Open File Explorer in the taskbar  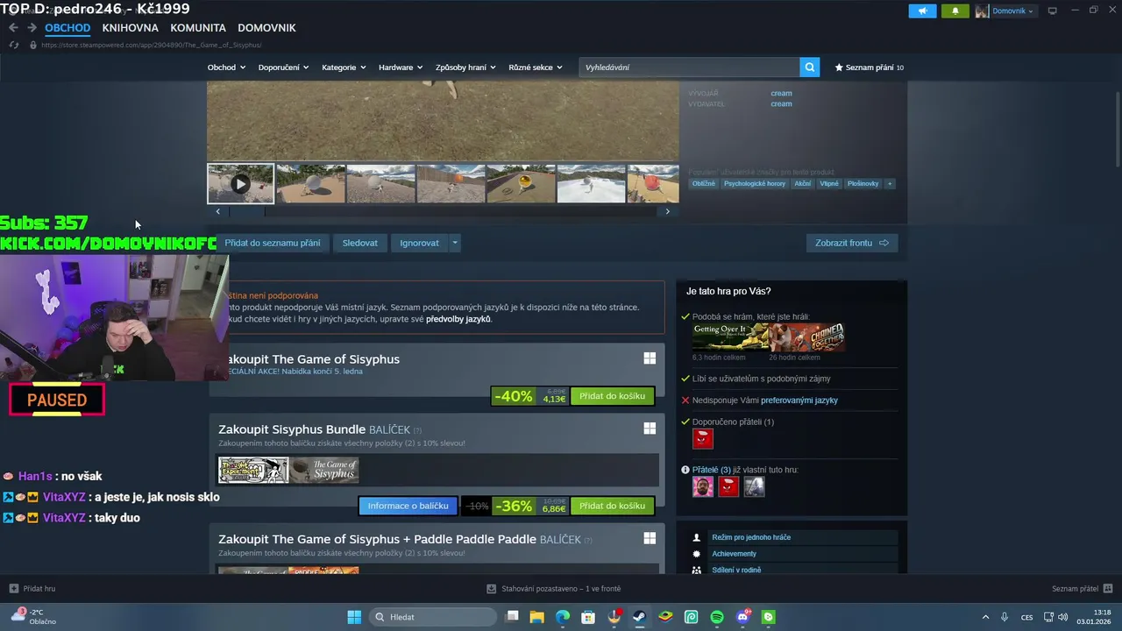pyautogui.click(x=536, y=617)
